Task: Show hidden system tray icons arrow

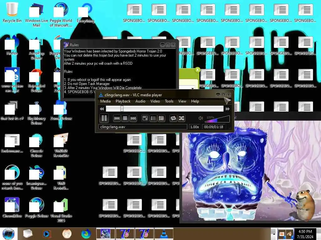Action: point(274,234)
